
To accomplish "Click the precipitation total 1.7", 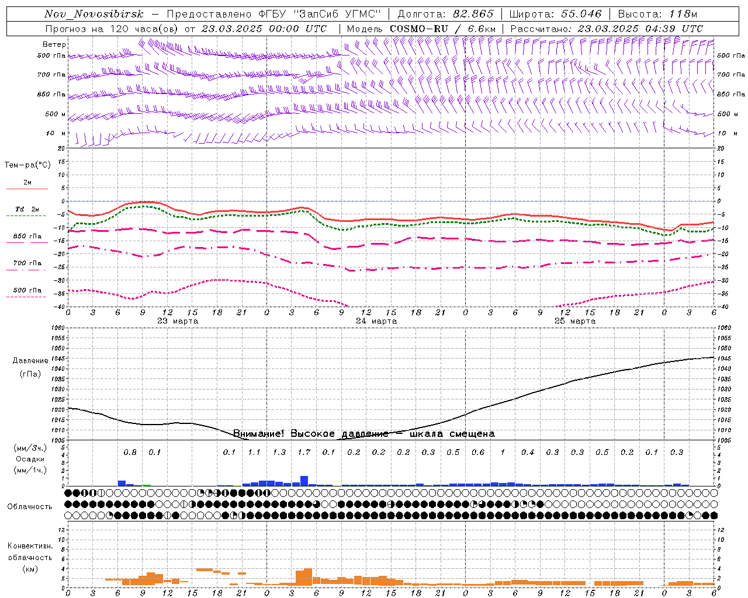I will click(304, 453).
